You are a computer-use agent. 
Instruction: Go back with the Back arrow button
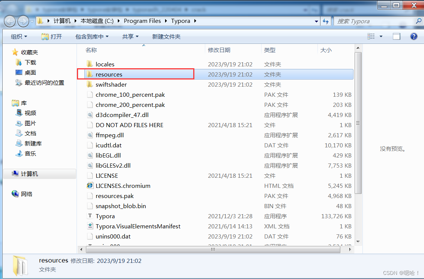tap(10, 21)
